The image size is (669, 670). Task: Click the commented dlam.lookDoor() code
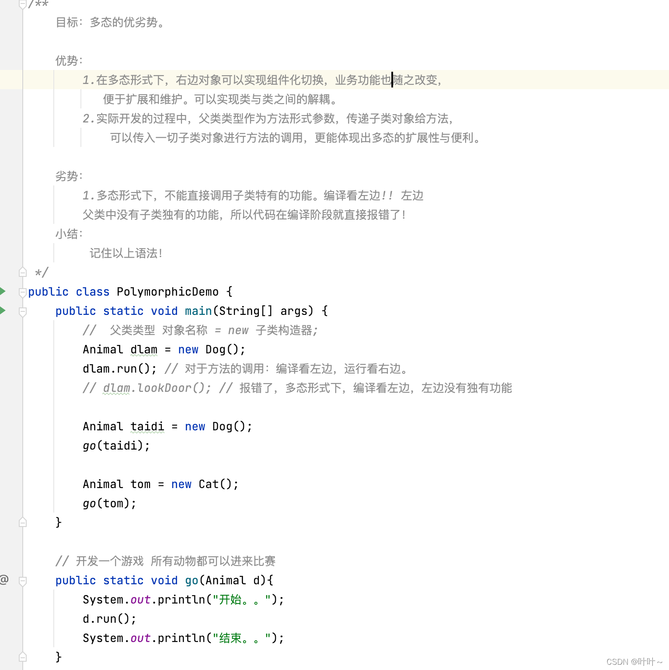(x=157, y=388)
